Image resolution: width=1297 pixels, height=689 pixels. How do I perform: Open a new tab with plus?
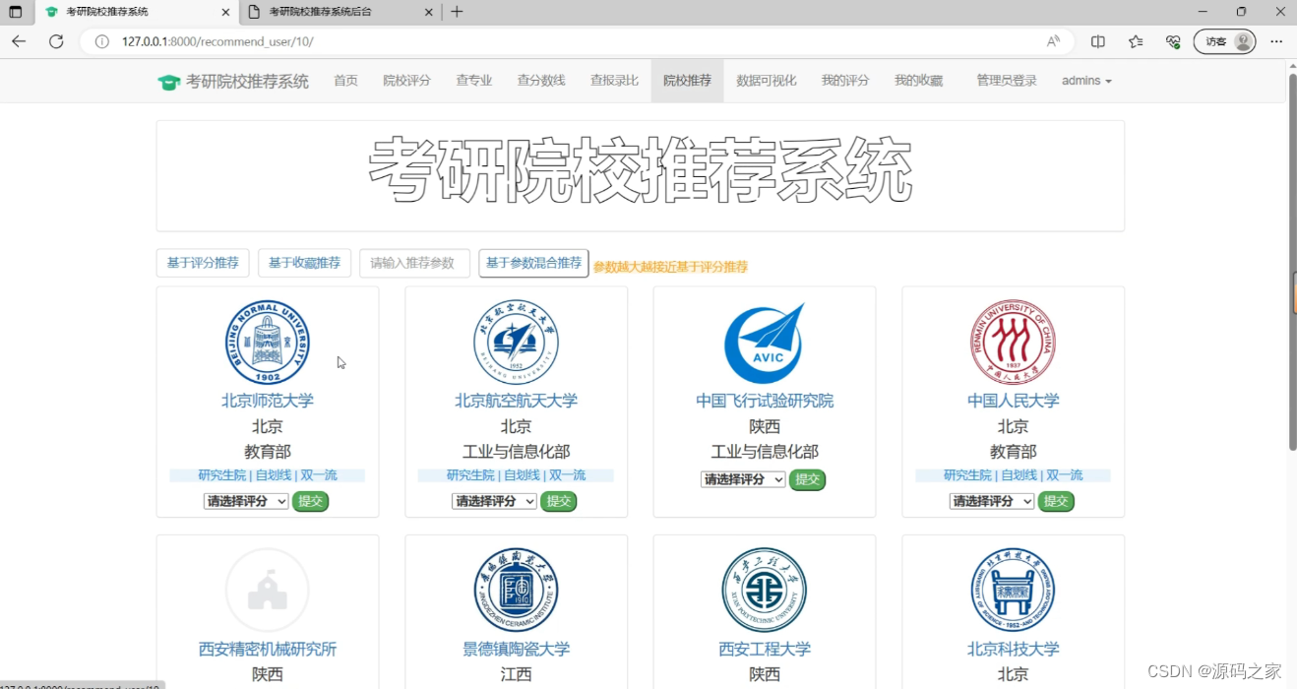[457, 12]
